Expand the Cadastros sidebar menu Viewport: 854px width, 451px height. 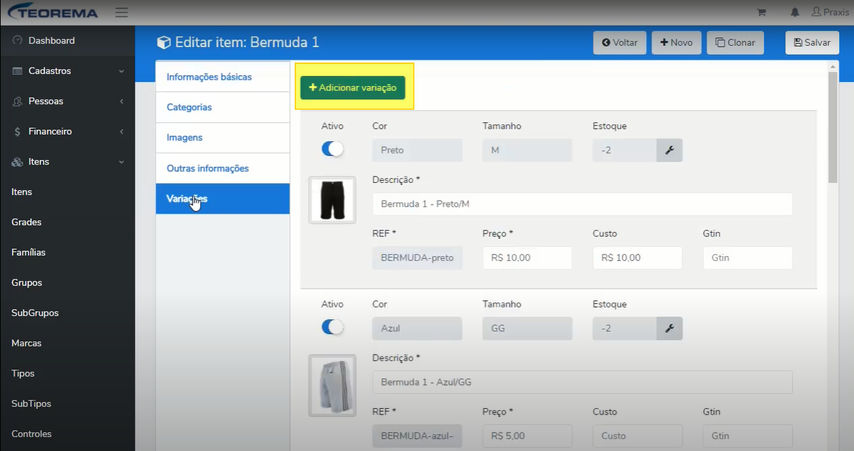(68, 71)
